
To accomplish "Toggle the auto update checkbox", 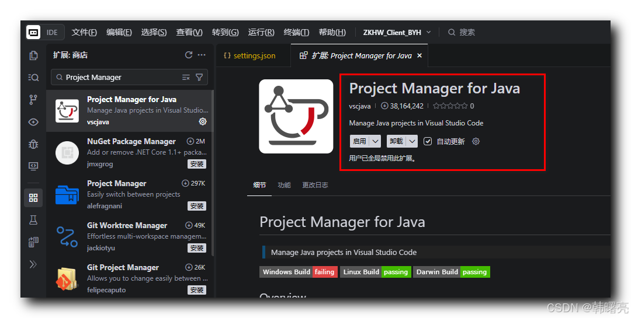I will (x=428, y=141).
